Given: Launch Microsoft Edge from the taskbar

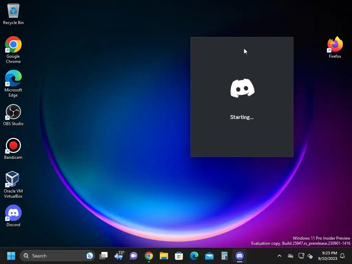Looking at the screenshot, I should tap(194, 256).
